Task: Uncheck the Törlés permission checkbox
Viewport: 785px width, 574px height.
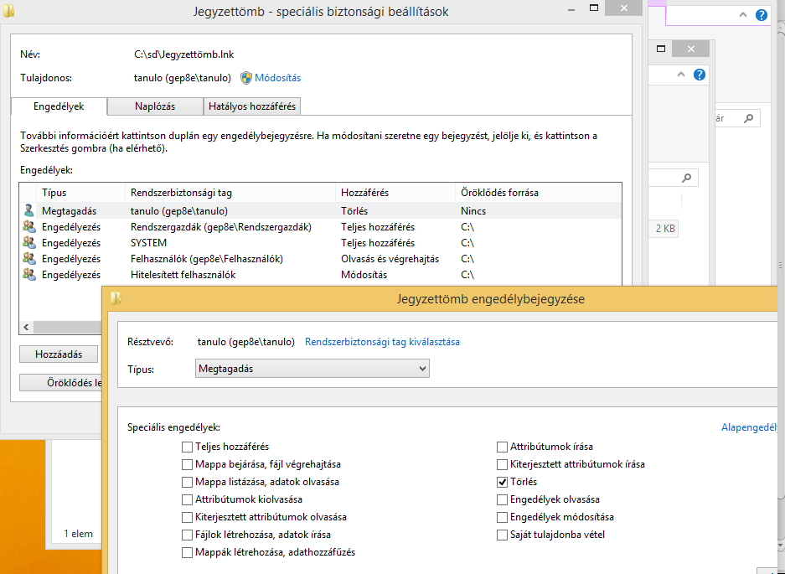Action: point(502,482)
